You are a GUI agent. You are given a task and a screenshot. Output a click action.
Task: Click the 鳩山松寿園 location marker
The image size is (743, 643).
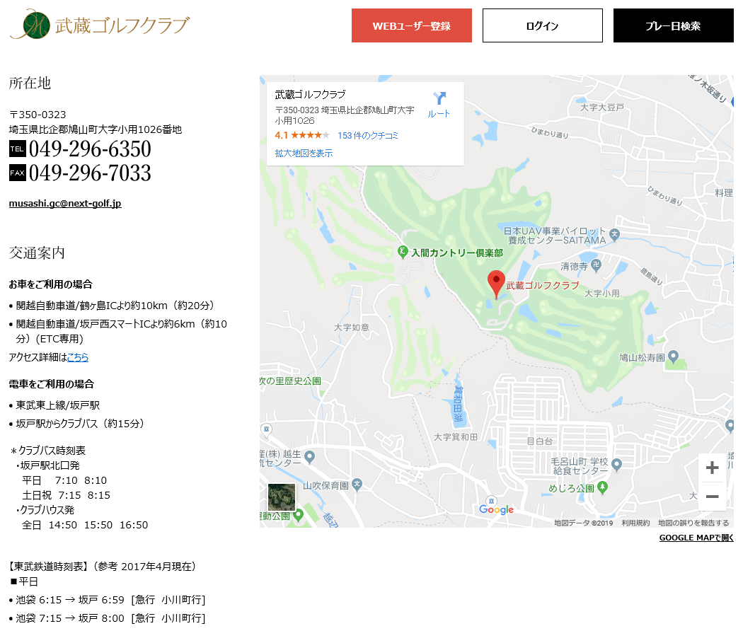pyautogui.click(x=673, y=357)
